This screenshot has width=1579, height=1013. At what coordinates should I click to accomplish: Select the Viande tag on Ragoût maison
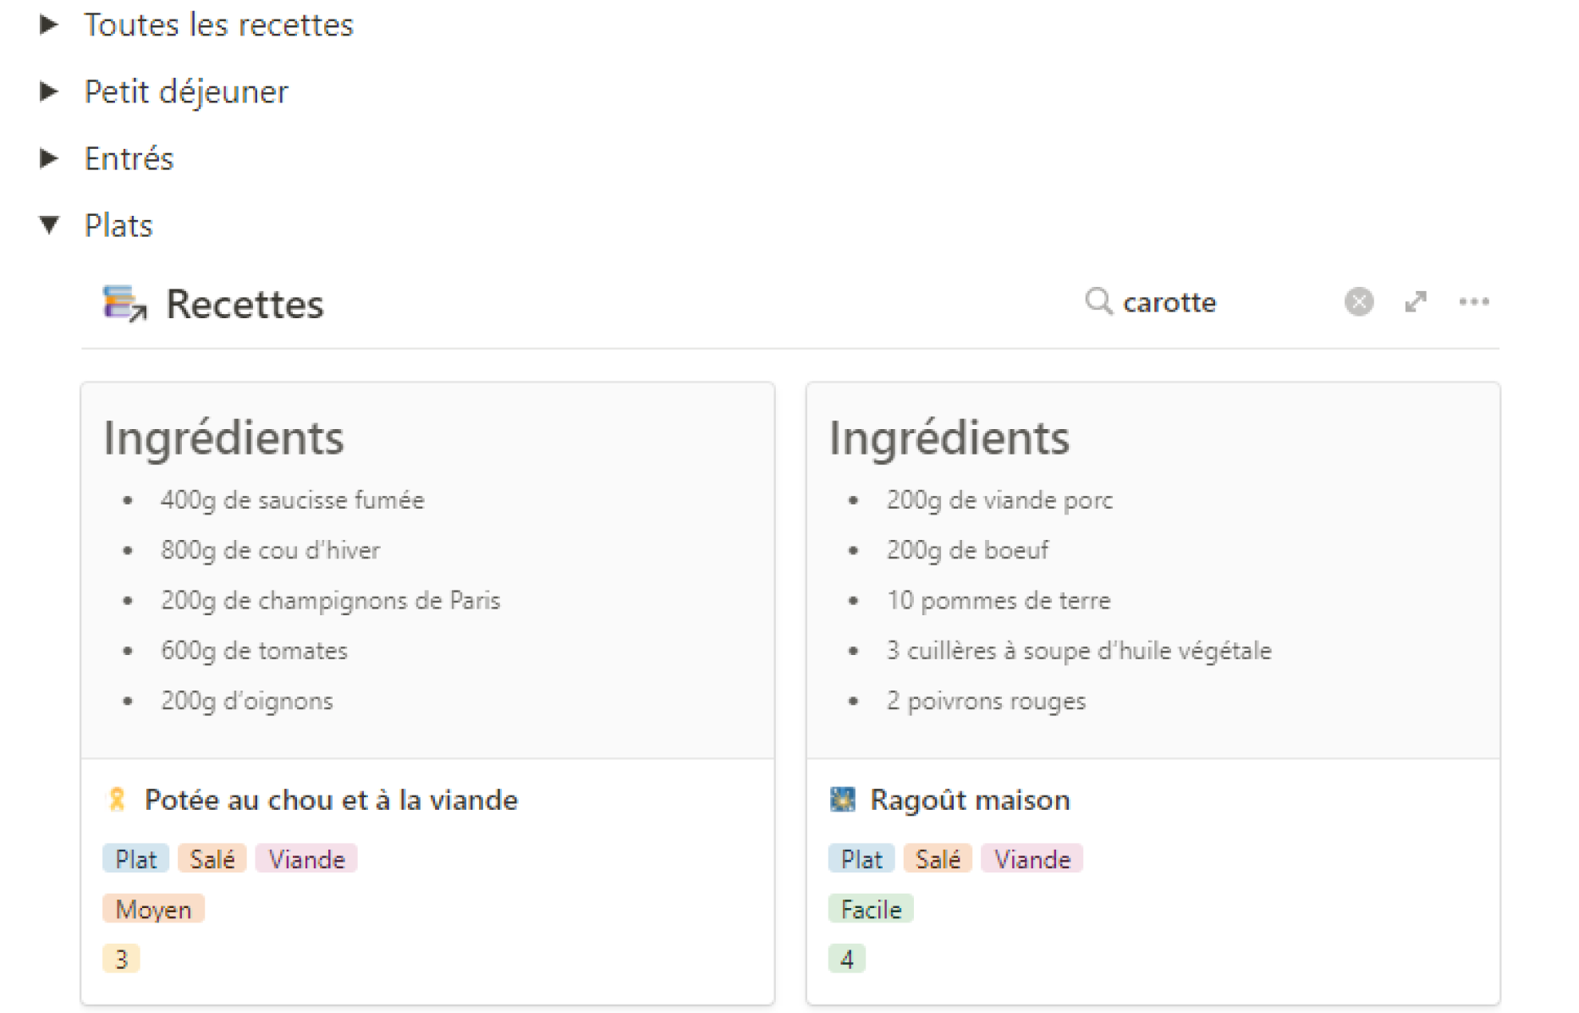1032,858
